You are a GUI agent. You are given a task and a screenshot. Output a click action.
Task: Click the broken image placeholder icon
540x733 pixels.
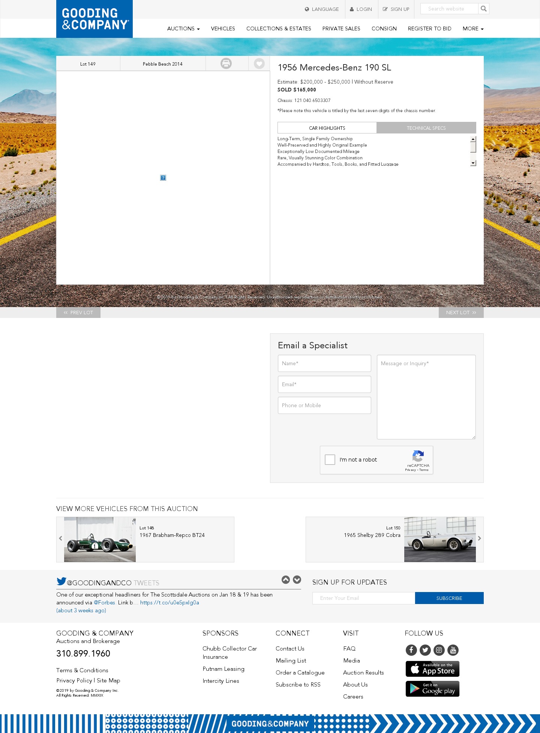(x=163, y=178)
